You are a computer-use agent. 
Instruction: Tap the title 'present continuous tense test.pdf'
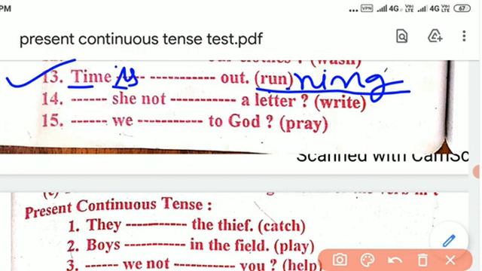point(141,39)
